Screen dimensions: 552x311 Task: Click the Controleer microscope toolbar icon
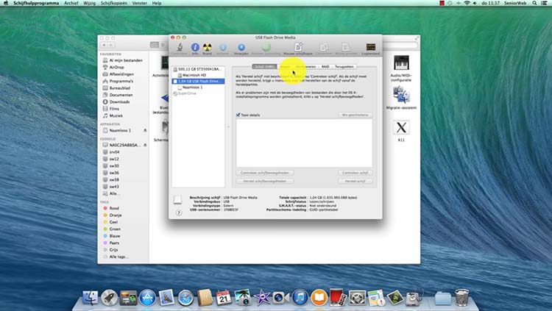tap(180, 49)
